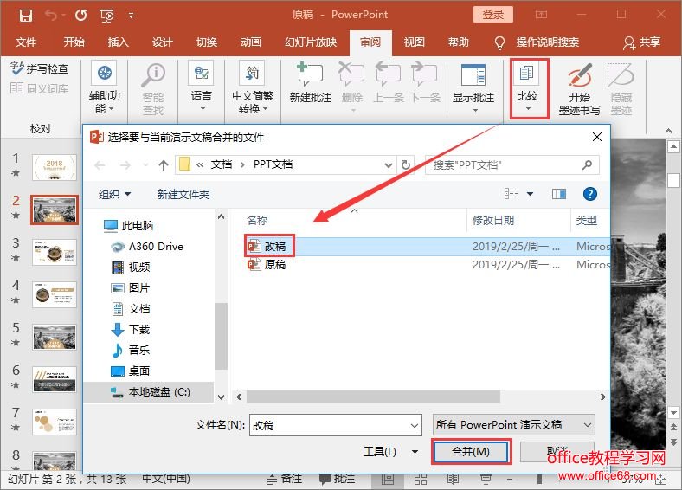Image resolution: width=682 pixels, height=490 pixels.
Task: Click the Redo icon in quick access
Action: coord(80,16)
